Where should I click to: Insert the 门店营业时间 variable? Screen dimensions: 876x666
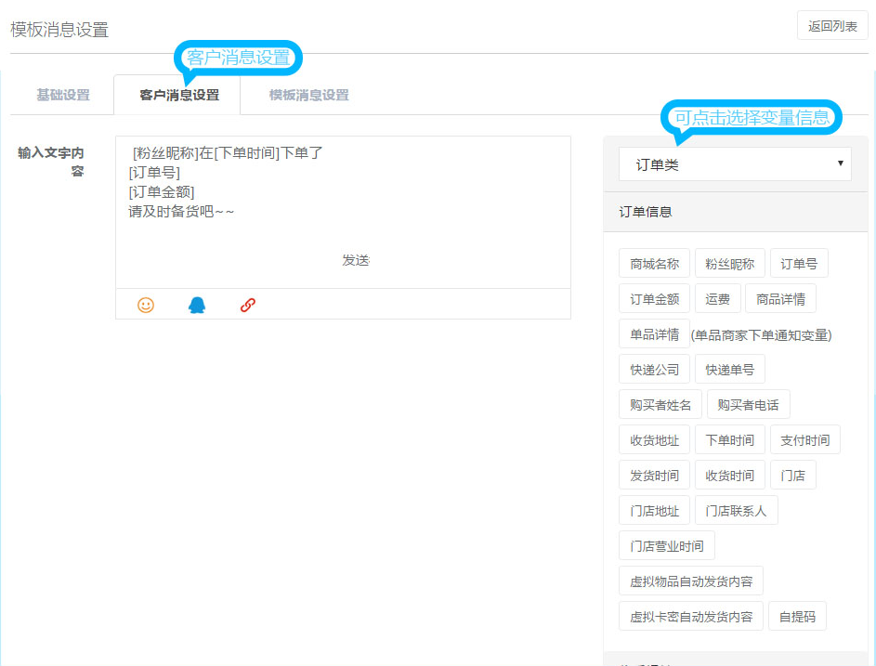tap(666, 545)
